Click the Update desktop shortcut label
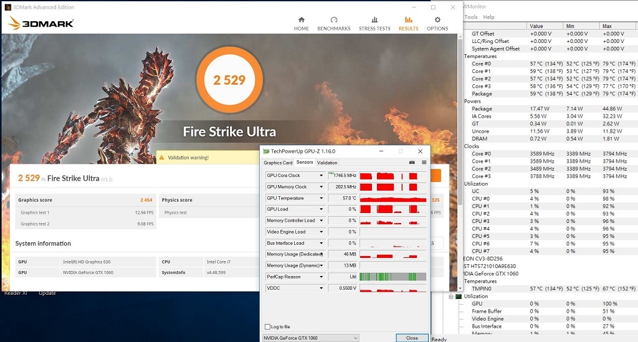Viewport: 638px width, 342px height. click(x=47, y=293)
